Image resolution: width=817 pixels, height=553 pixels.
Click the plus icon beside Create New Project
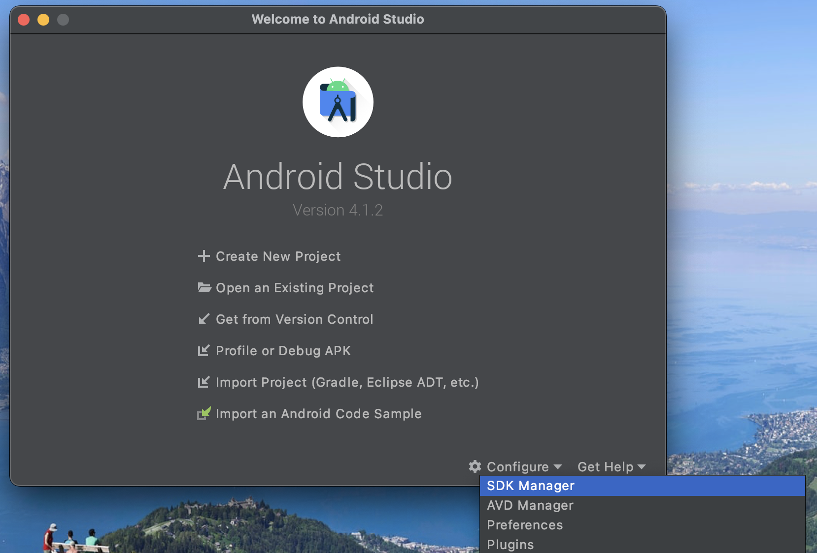coord(204,256)
